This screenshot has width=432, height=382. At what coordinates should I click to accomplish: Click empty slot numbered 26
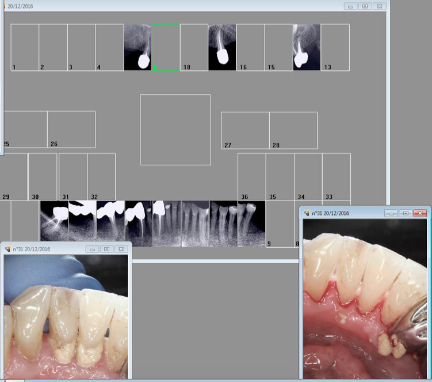click(x=71, y=129)
